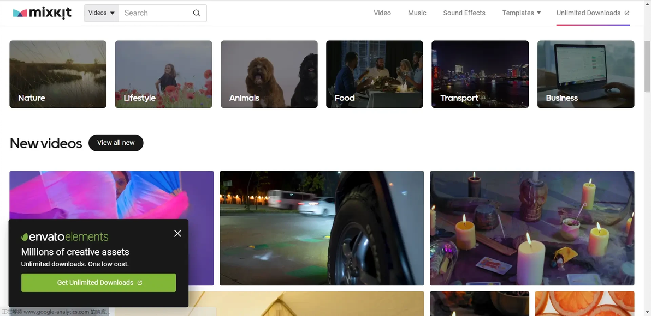Click Get Unlimited Downloads green button

pos(98,282)
